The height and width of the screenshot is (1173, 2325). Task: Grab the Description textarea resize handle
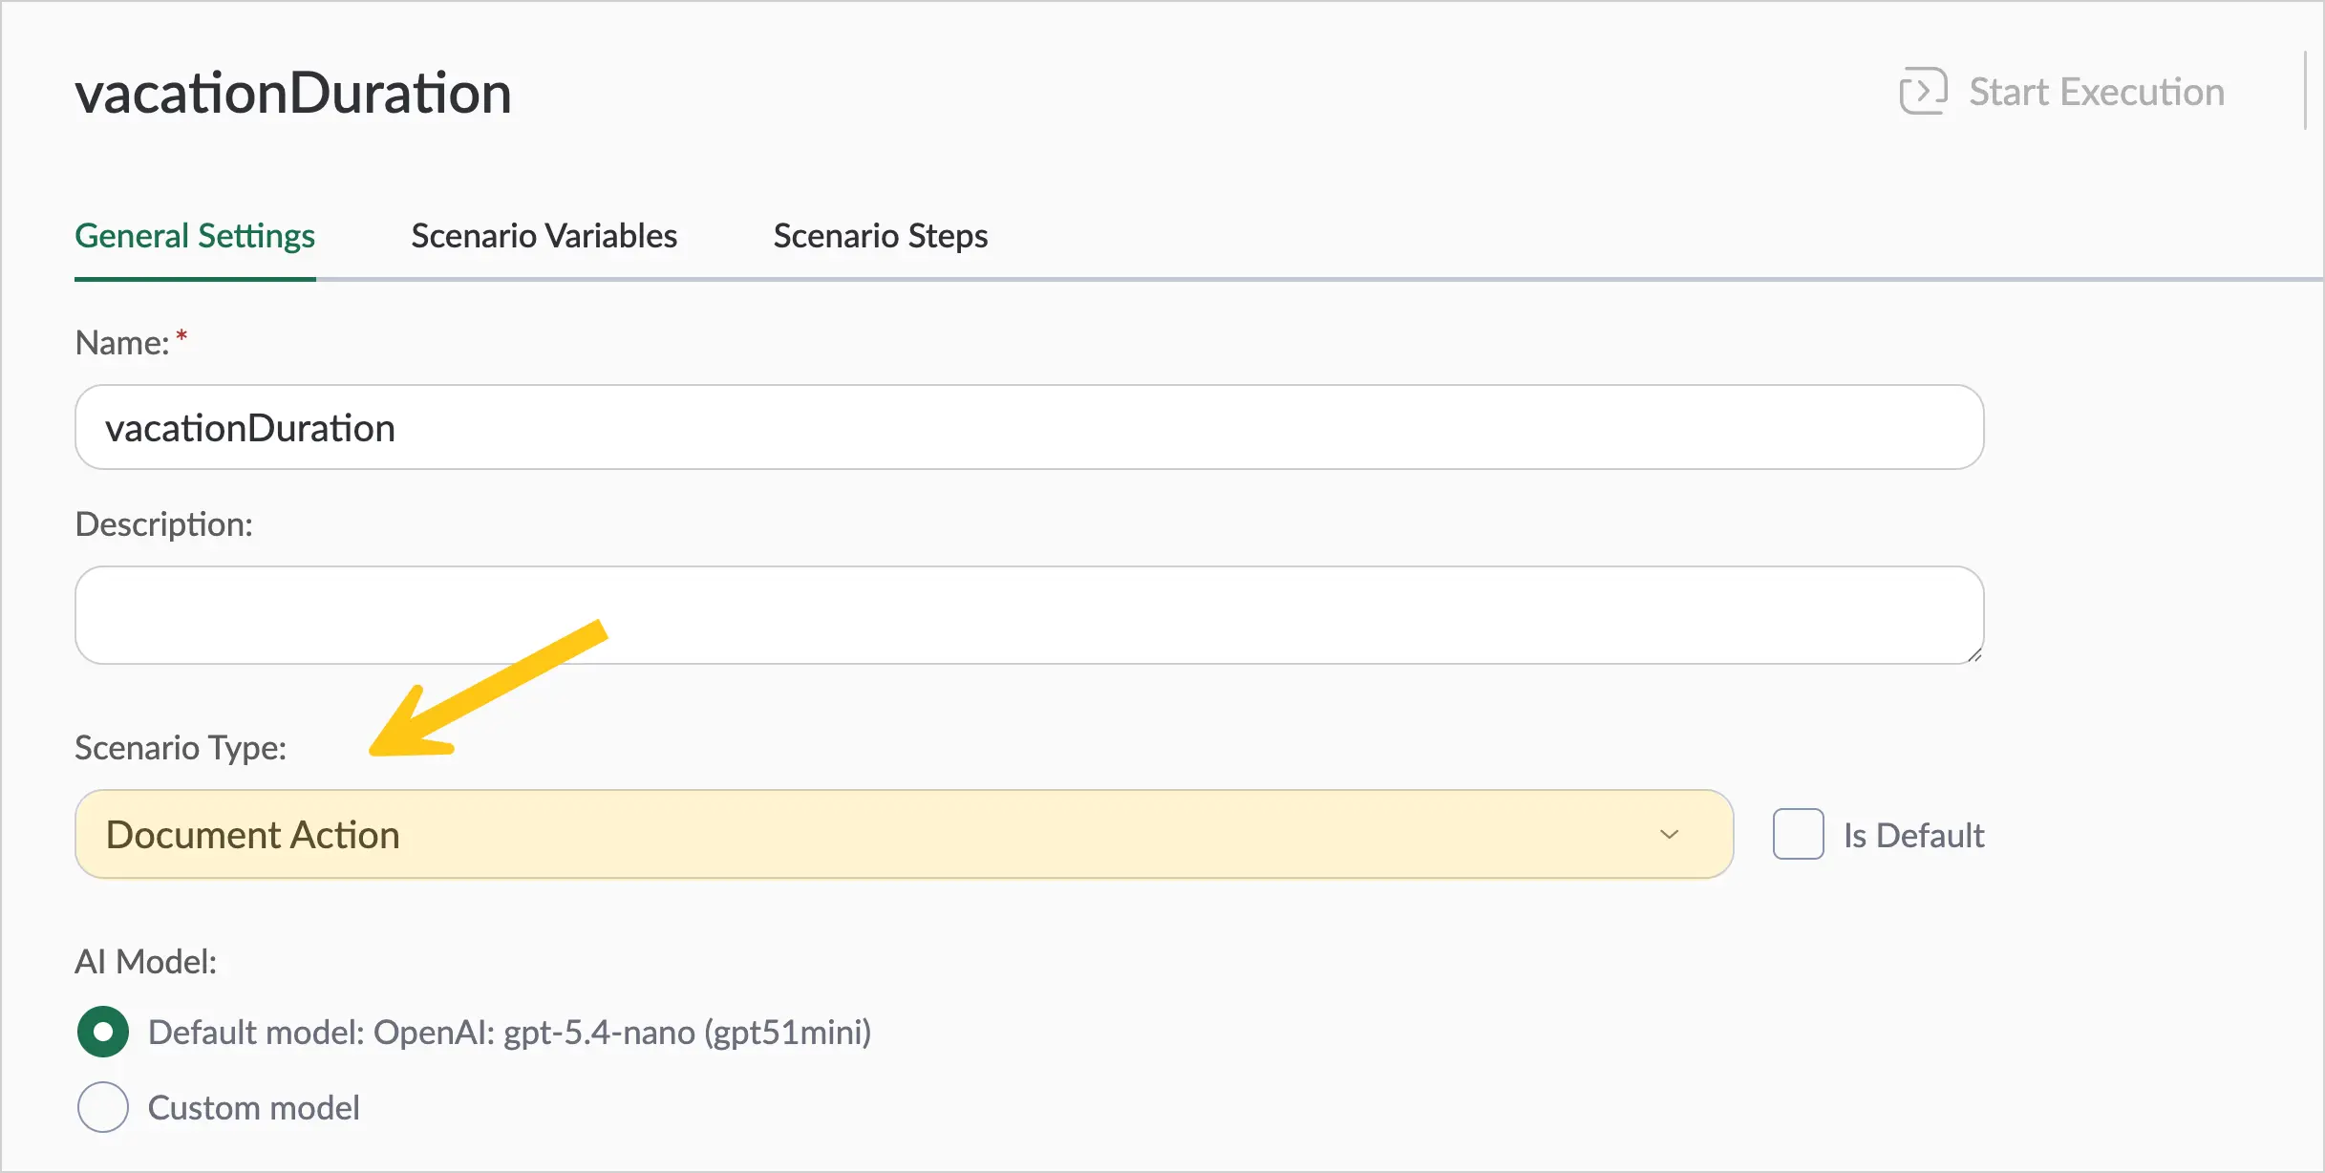click(1973, 654)
